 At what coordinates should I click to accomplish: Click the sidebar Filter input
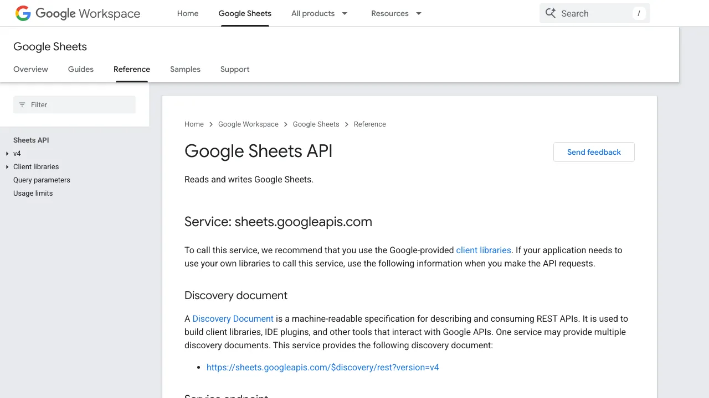(74, 104)
